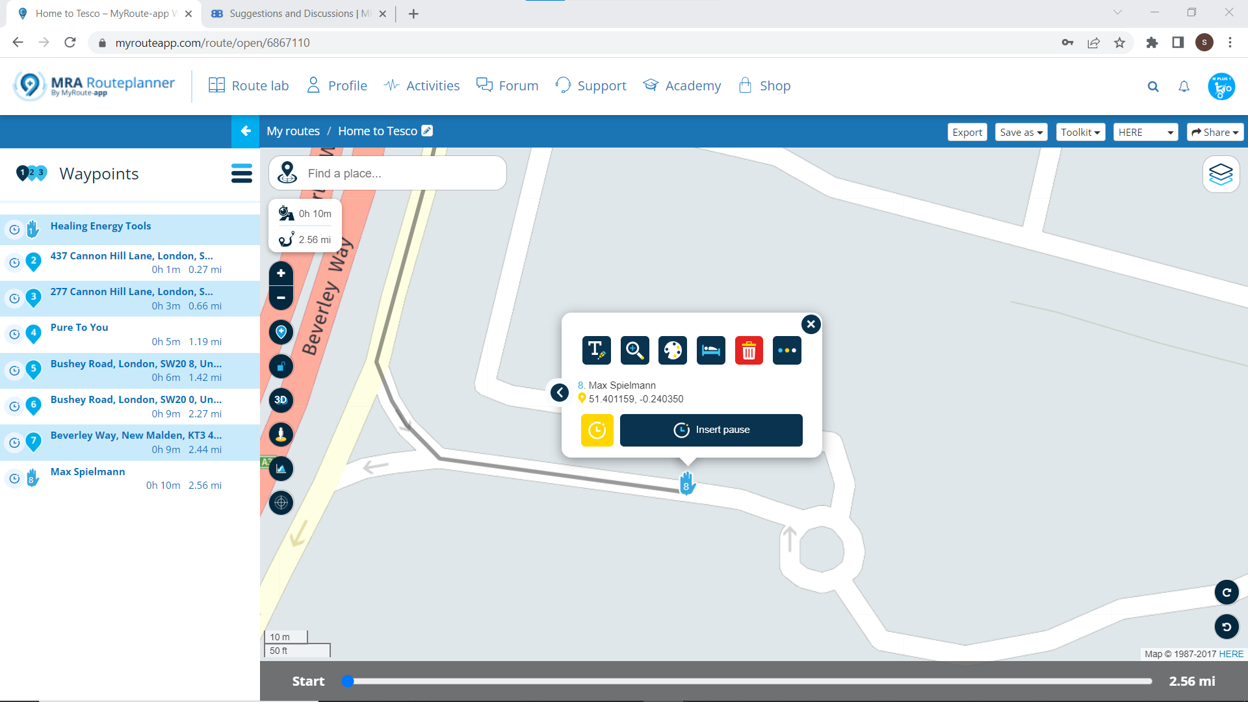Open the HERE map provider dropdown
Image resolution: width=1248 pixels, height=702 pixels.
click(1145, 132)
